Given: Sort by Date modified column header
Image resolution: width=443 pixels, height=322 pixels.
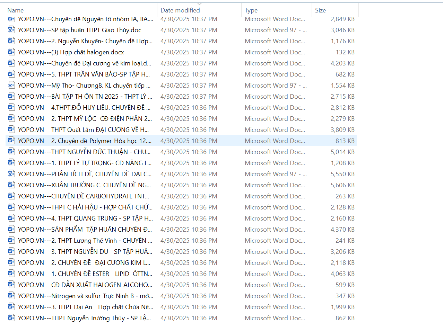Looking at the screenshot, I should 180,10.
